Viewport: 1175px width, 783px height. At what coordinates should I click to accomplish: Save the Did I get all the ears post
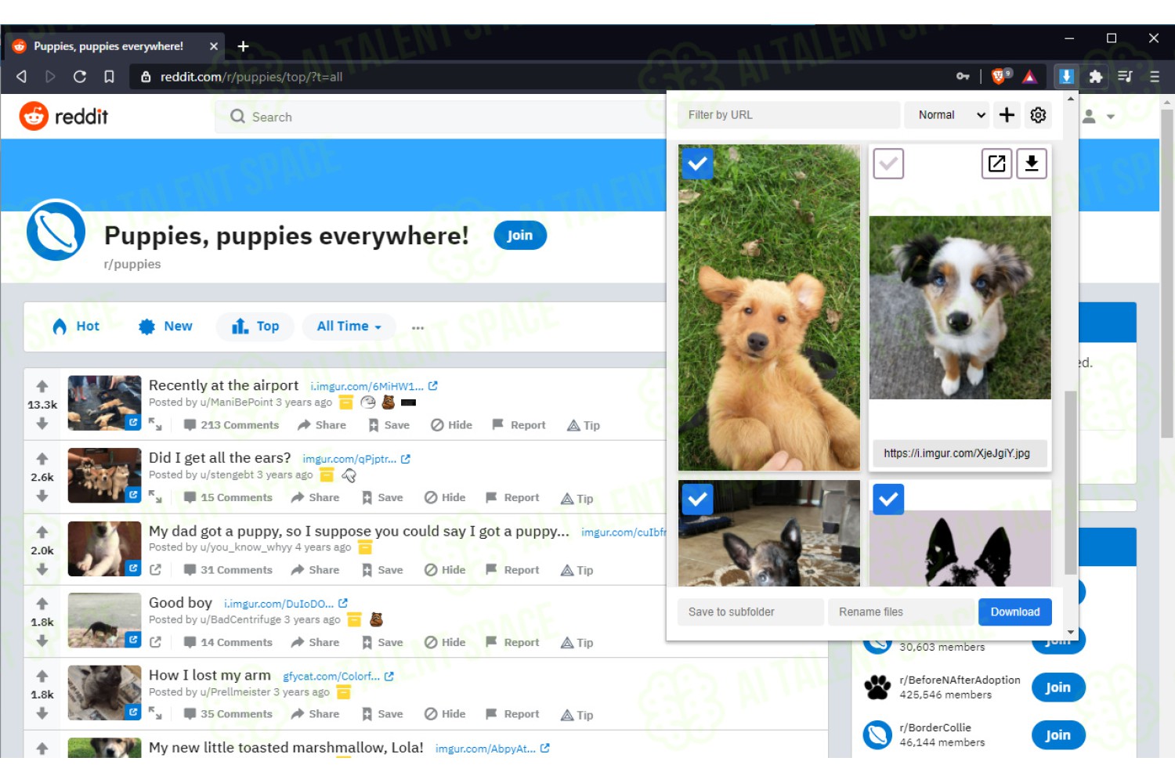point(381,498)
